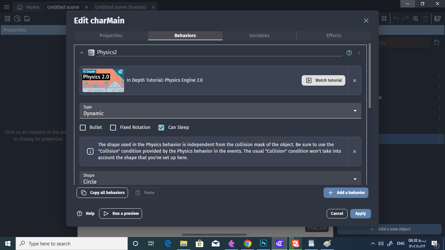Click the zoom magnifier toolbar icon
This screenshot has height=250, width=445.
pyautogui.click(x=416, y=19)
